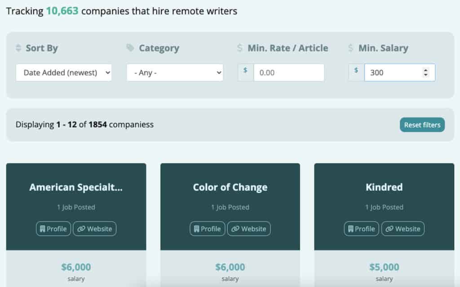This screenshot has height=287, width=460.
Task: Visit the American Specialty Website link
Action: tap(95, 229)
